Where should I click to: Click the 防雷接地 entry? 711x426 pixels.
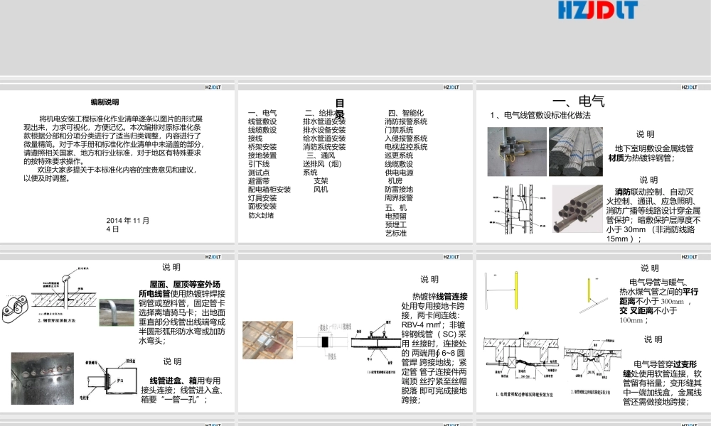(399, 190)
